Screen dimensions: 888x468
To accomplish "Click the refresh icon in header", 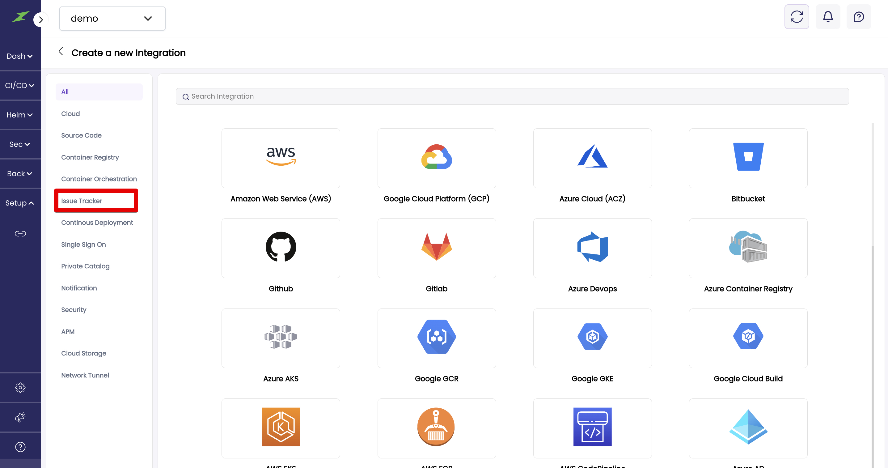I will [x=796, y=17].
